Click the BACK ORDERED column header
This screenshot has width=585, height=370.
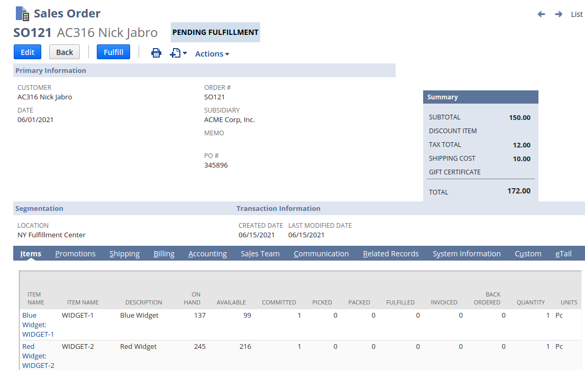click(487, 299)
